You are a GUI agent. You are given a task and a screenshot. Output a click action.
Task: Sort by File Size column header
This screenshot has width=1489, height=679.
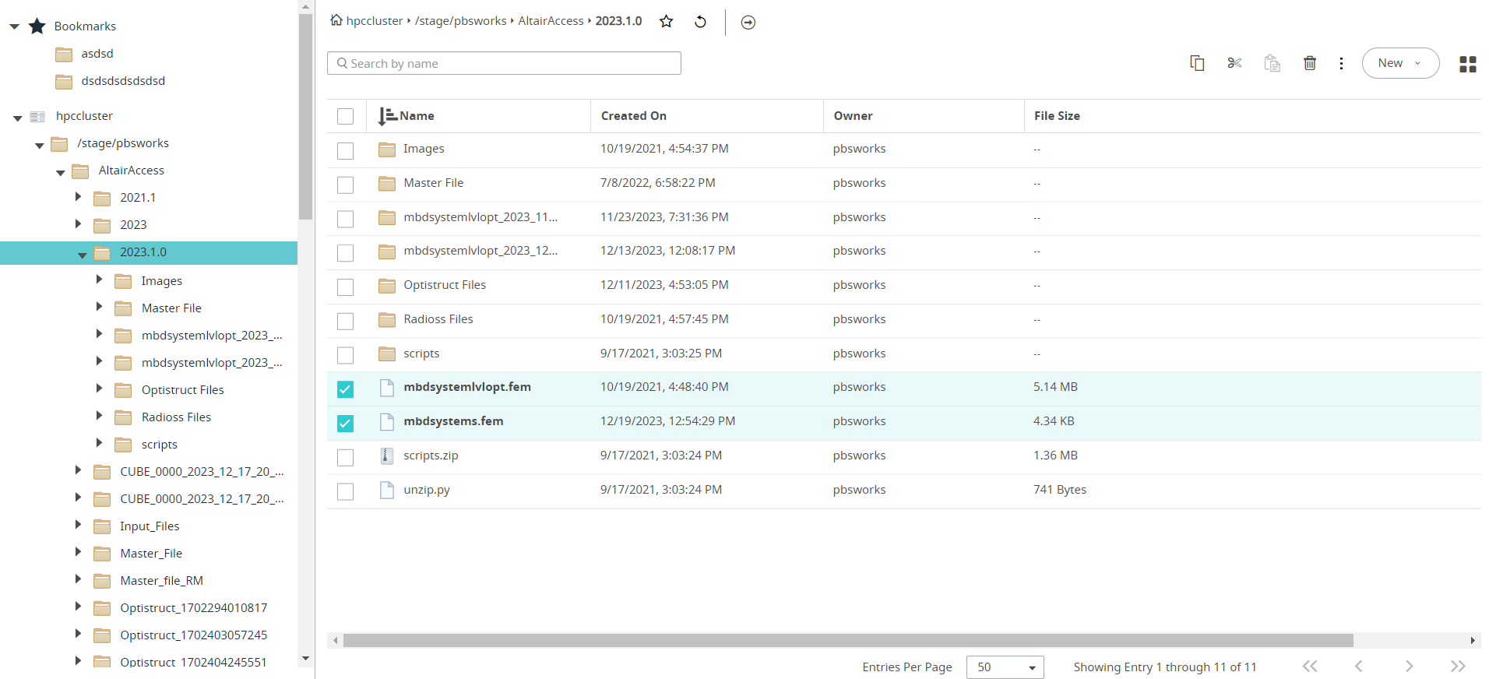point(1056,116)
